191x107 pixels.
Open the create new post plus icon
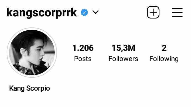click(153, 12)
